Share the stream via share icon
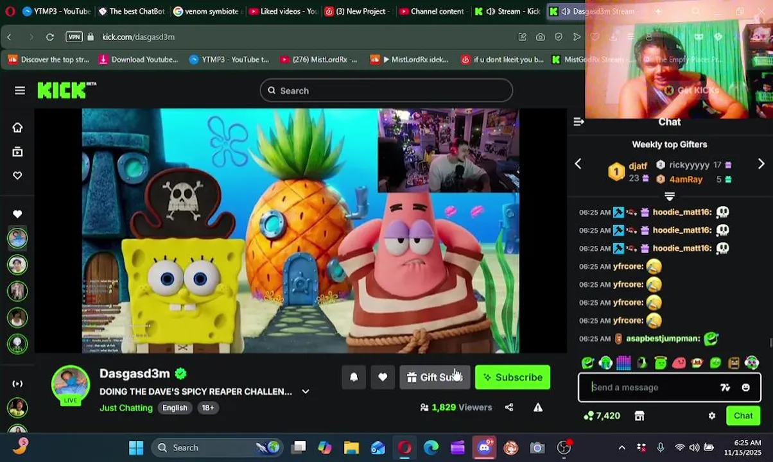Screen dimensions: 773x462 coord(509,407)
